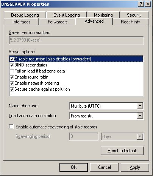Click the Server options label
The height and width of the screenshot is (176, 153).
pyautogui.click(x=22, y=52)
